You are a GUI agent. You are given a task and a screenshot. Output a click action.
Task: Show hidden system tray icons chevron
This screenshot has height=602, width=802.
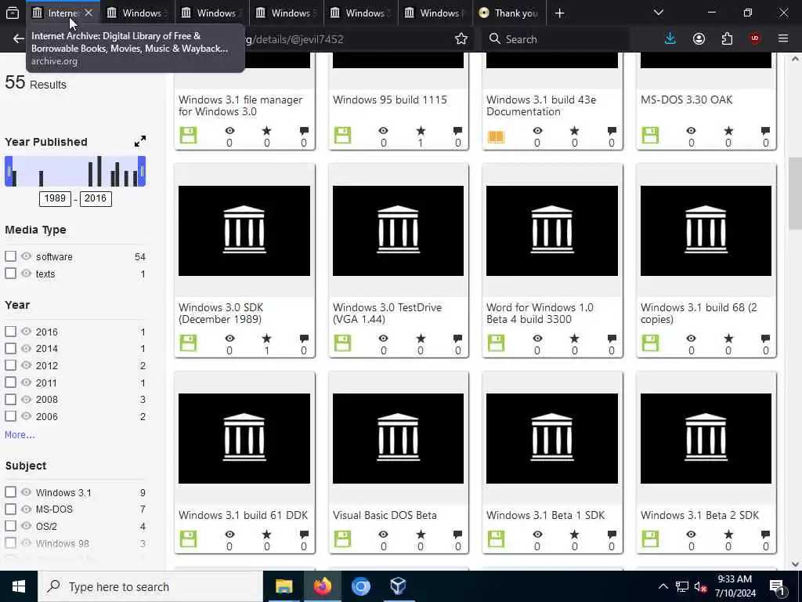tap(663, 586)
